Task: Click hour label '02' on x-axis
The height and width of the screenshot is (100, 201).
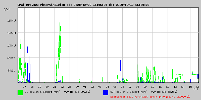Action: 92,87
